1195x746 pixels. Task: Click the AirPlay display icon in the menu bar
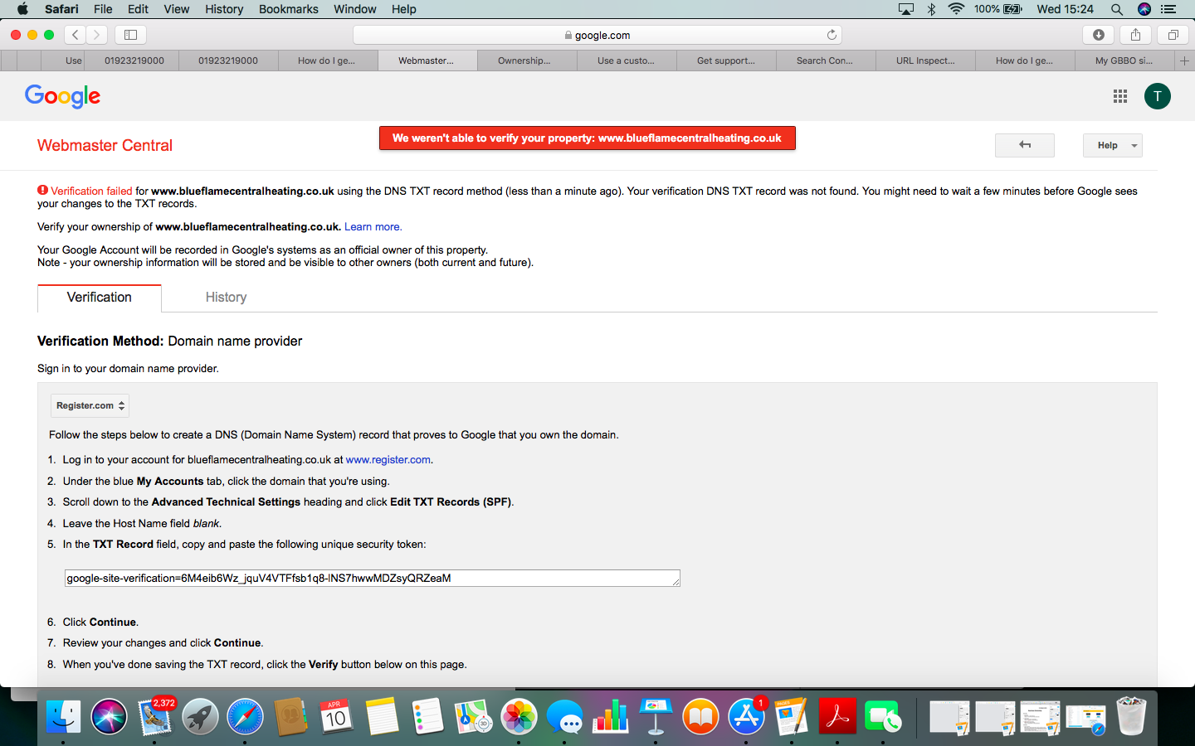pos(906,9)
